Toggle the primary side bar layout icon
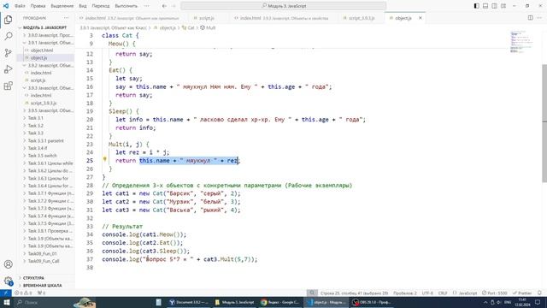Screen dimensions: 547x308 [x=477, y=6]
